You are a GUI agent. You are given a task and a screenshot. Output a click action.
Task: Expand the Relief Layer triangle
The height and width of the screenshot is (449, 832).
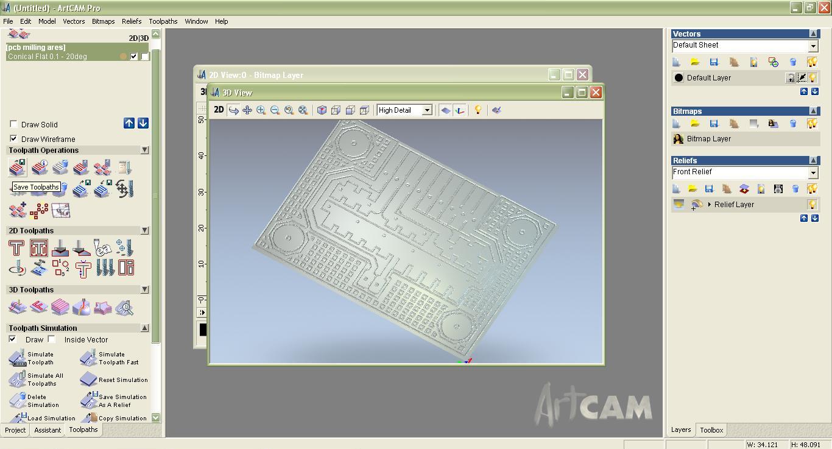(710, 205)
